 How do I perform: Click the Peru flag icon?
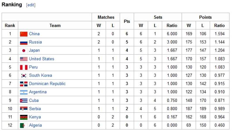tap(24, 67)
